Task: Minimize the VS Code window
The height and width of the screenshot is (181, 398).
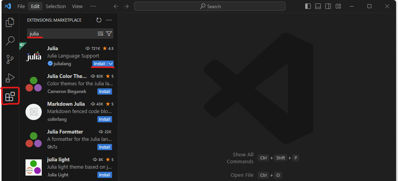Action: point(352,6)
